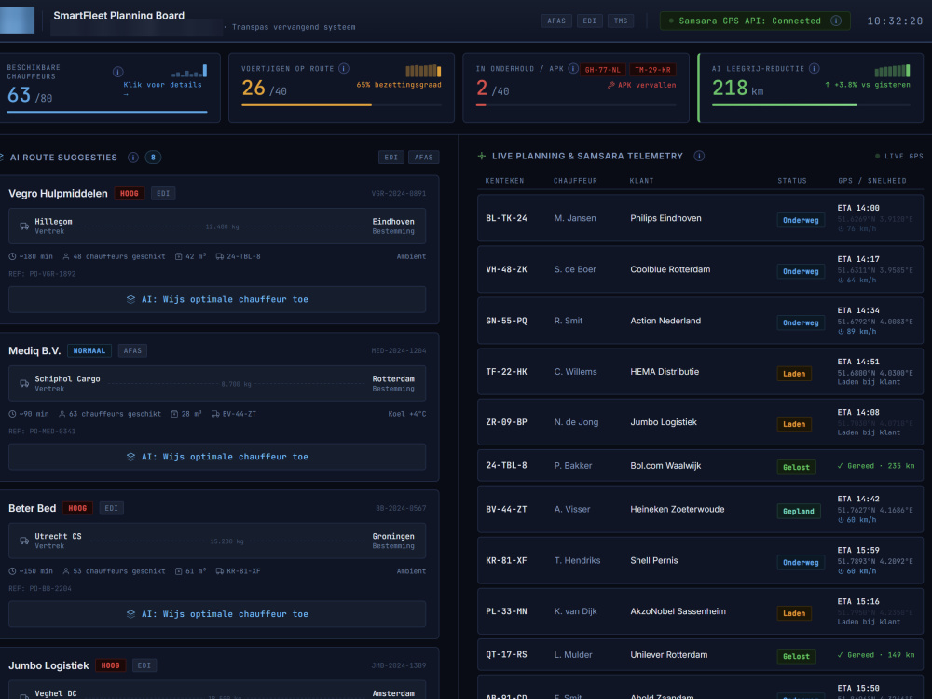Assign optimal driver for Vegro Hulpmiddelen
Viewport: 932px width, 699px height.
[217, 299]
